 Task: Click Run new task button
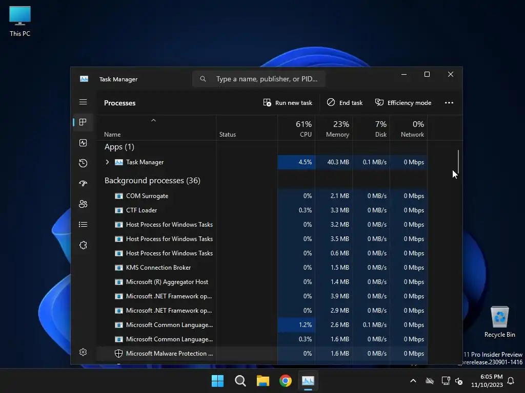[x=288, y=103]
